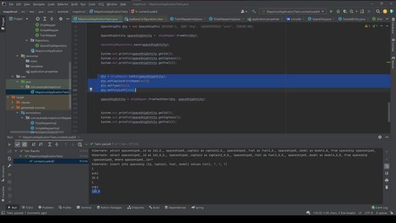Collapse Test Results node in Run panel
396x223 pixels.
[x=16, y=151]
